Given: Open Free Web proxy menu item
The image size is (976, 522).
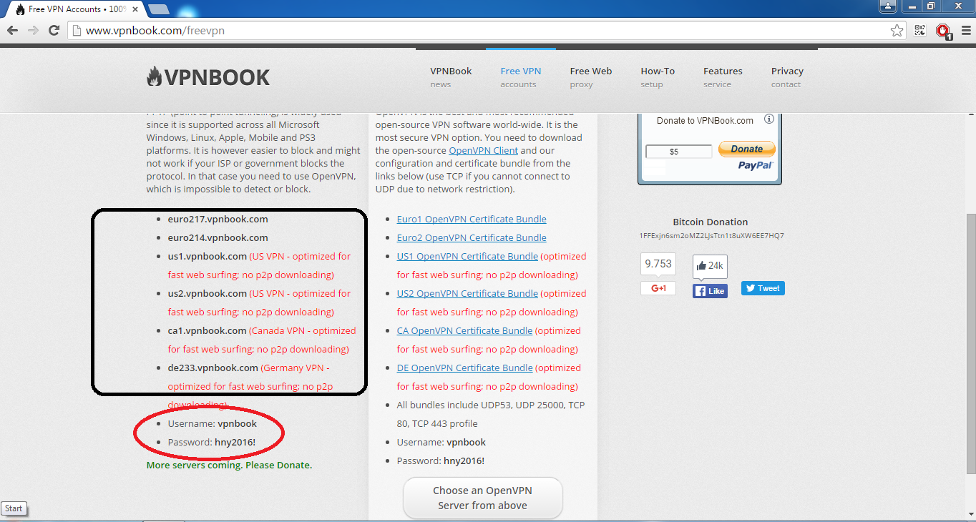Looking at the screenshot, I should click(591, 77).
